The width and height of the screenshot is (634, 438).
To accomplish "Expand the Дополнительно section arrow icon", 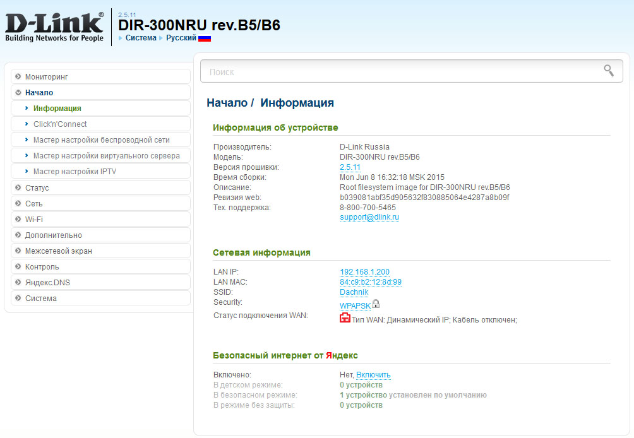I will [x=18, y=235].
